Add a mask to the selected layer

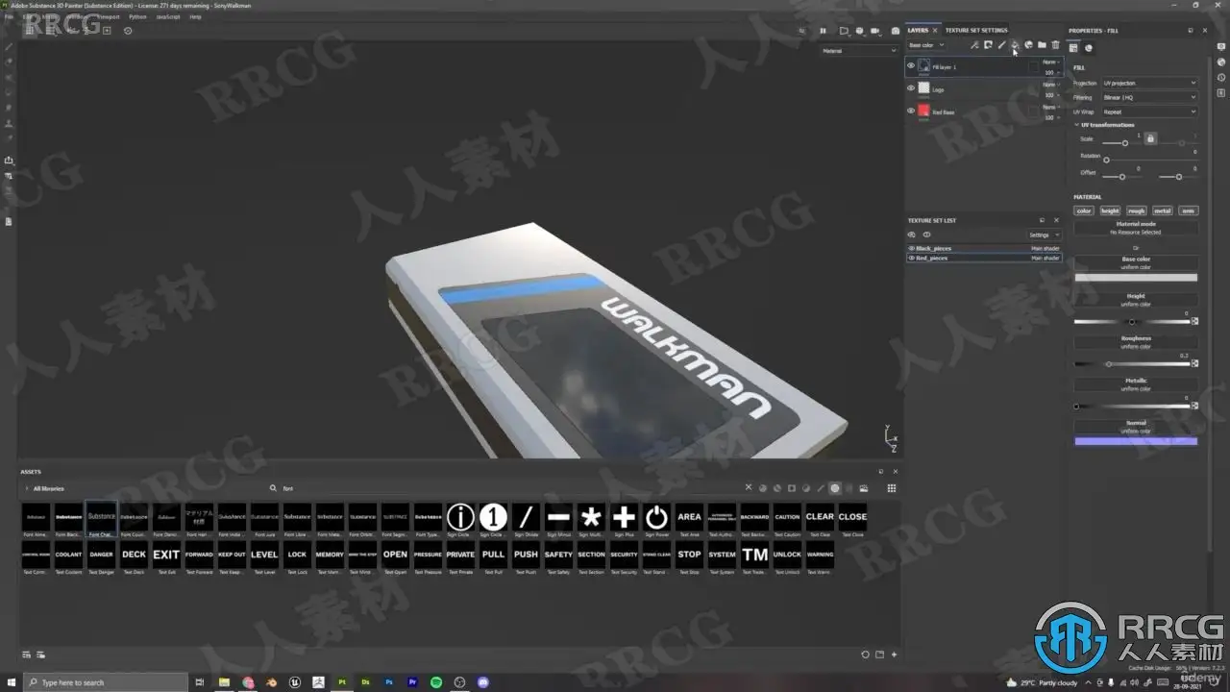pos(988,45)
